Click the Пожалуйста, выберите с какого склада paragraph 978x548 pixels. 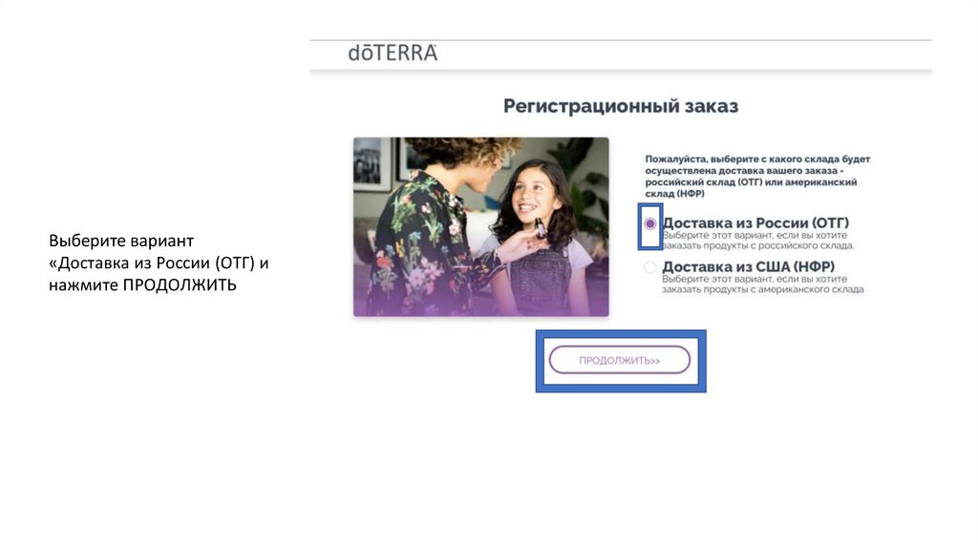[757, 177]
